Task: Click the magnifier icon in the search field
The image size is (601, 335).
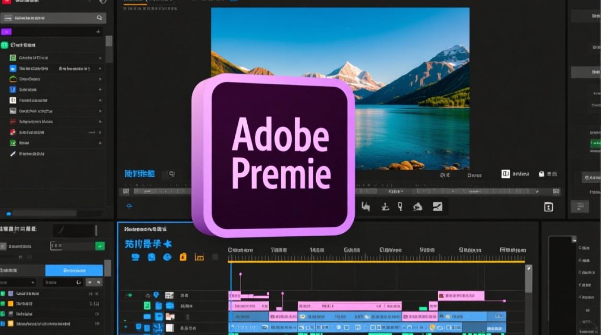Action: [99, 18]
